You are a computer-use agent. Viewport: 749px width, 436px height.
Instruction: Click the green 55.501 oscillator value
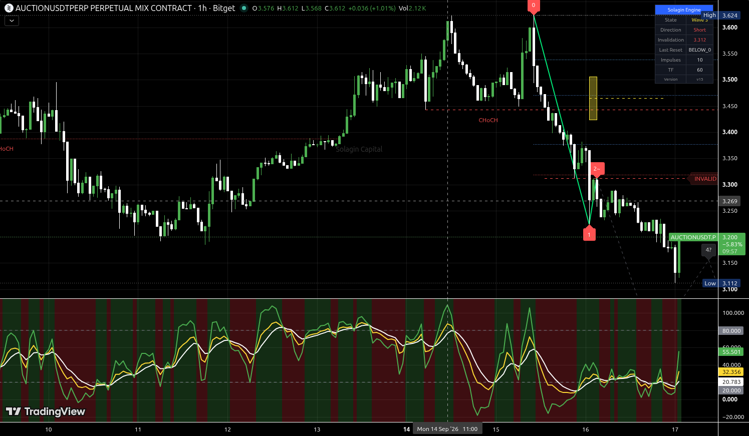tap(731, 352)
